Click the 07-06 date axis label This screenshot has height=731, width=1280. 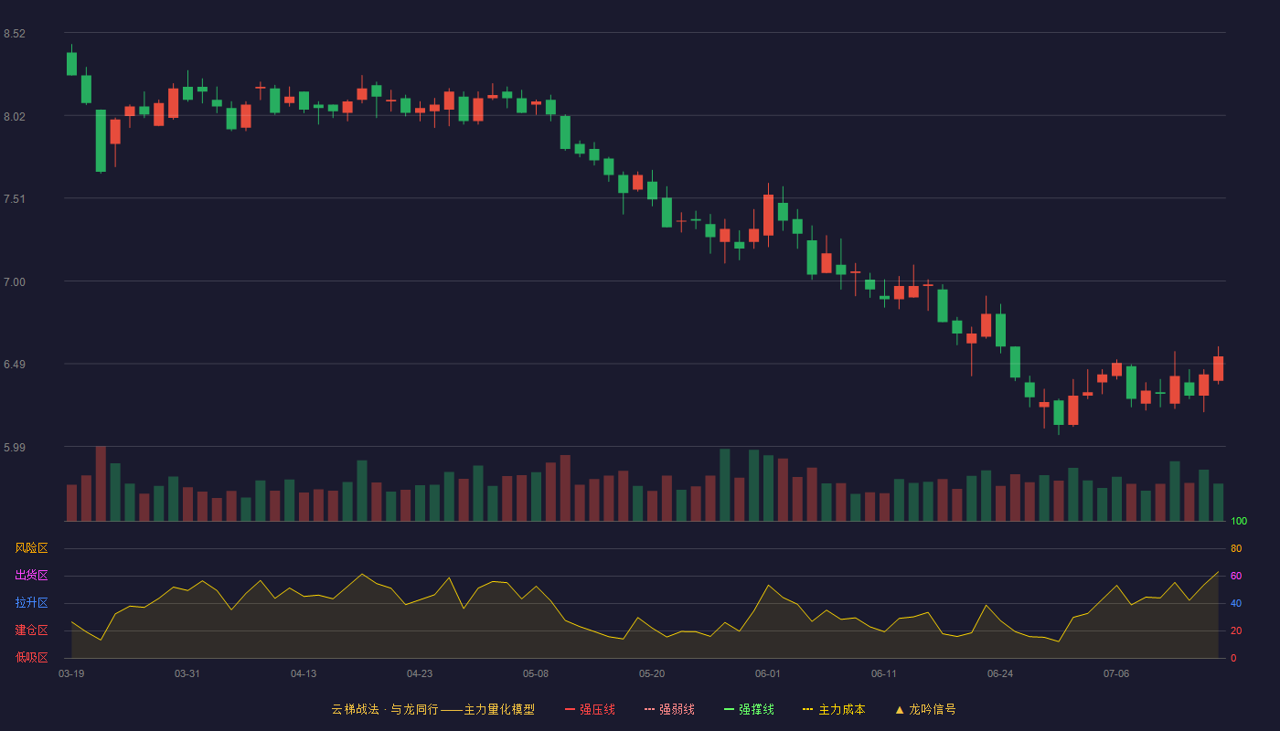(x=1116, y=673)
